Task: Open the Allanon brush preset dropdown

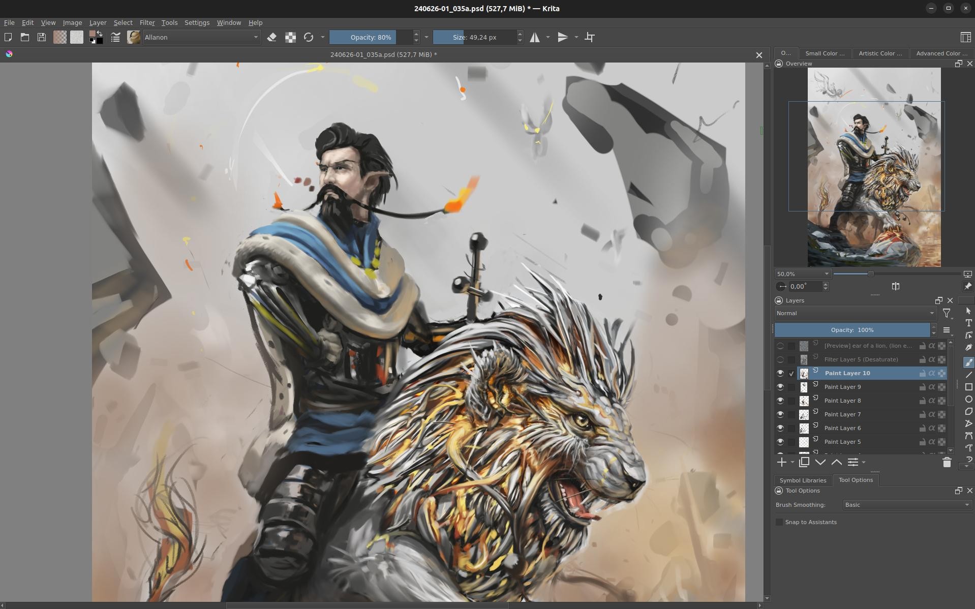Action: point(202,37)
